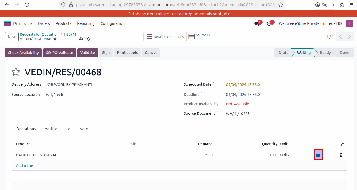Click the shield tracking protection icon

(x=63, y=5)
